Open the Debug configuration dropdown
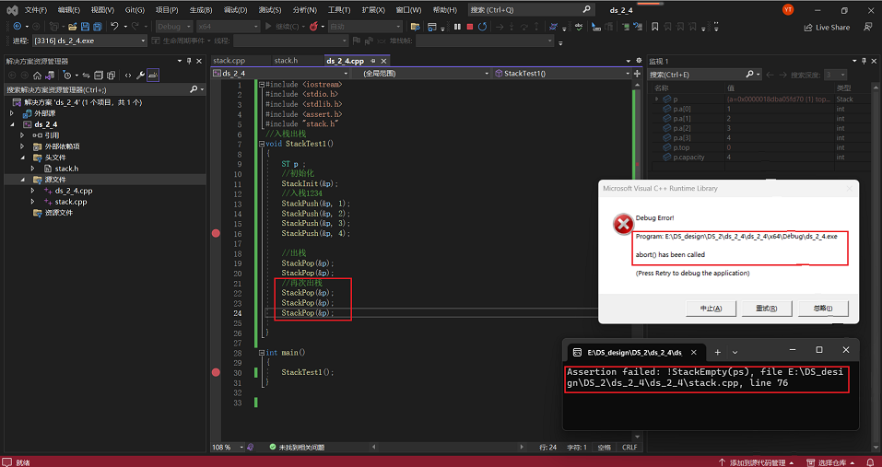 pyautogui.click(x=174, y=27)
